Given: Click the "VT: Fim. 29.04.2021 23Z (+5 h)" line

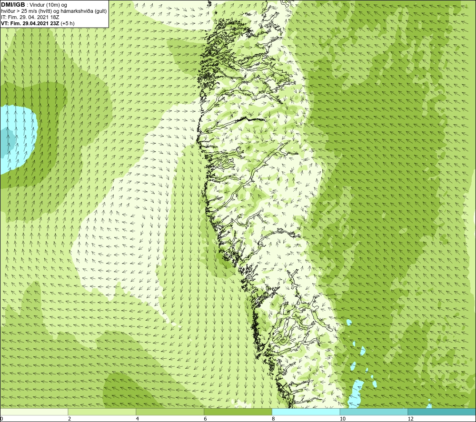Looking at the screenshot, I should (x=38, y=23).
